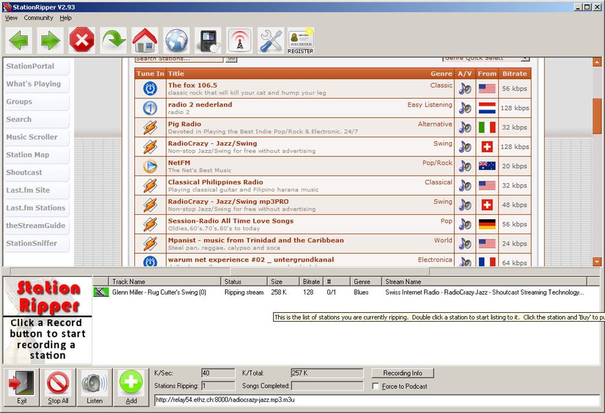Click Tune In icon for Mpanist Trinidad station

[x=150, y=243]
